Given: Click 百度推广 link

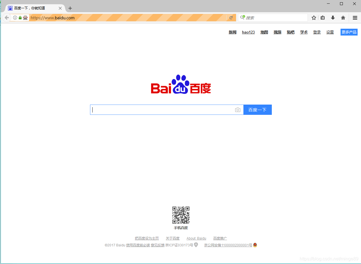Looking at the screenshot, I should pyautogui.click(x=220, y=238).
